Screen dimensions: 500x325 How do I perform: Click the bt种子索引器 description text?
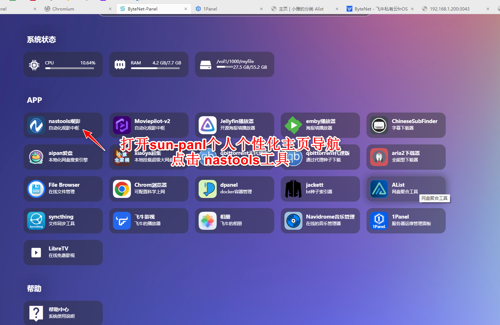[x=319, y=192]
